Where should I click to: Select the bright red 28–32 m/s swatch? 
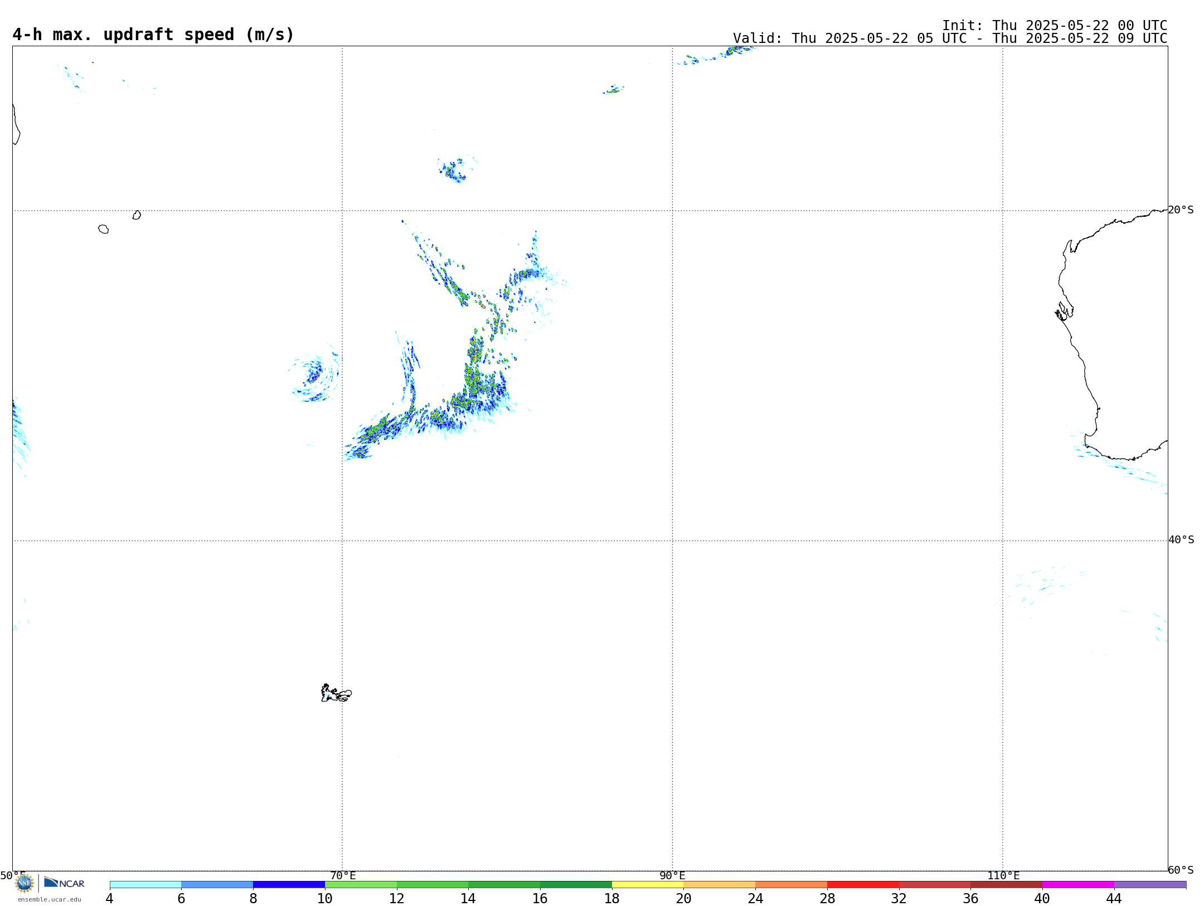863,884
